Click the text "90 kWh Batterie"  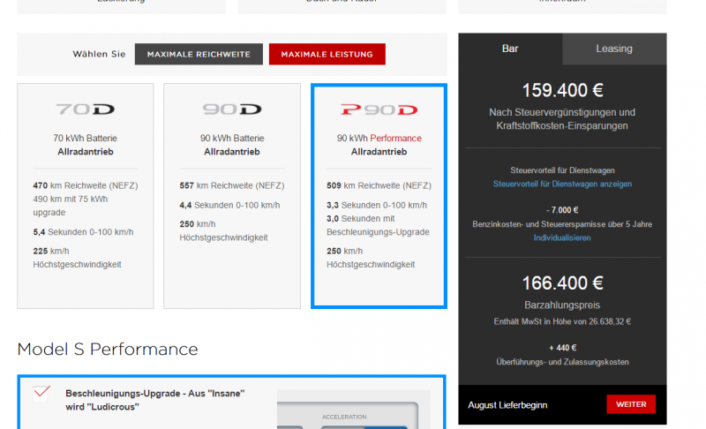coord(232,139)
